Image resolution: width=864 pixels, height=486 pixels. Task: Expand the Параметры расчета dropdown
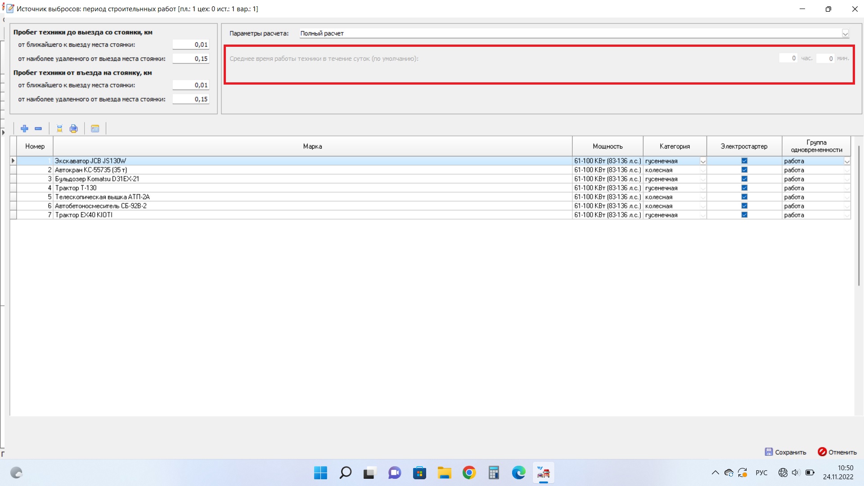click(845, 33)
